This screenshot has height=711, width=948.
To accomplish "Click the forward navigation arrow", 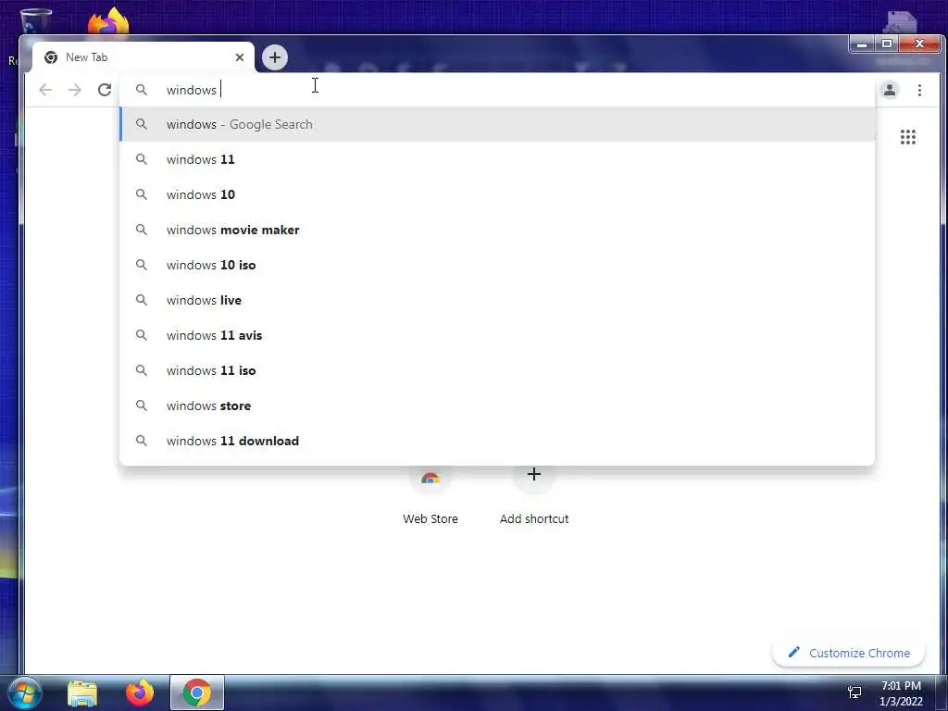I will click(75, 90).
